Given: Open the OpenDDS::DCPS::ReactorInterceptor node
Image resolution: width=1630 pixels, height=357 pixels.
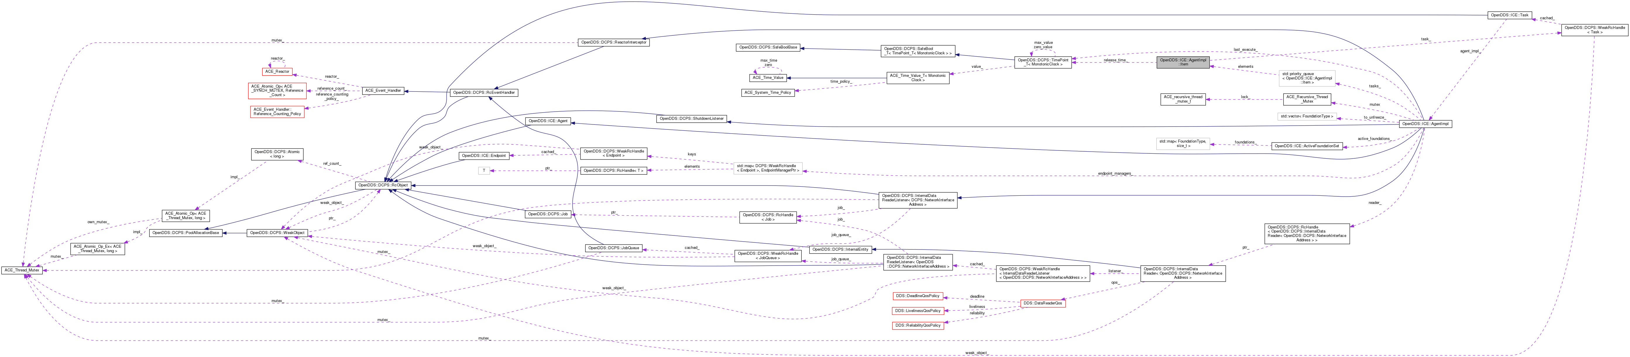Looking at the screenshot, I should (x=614, y=42).
